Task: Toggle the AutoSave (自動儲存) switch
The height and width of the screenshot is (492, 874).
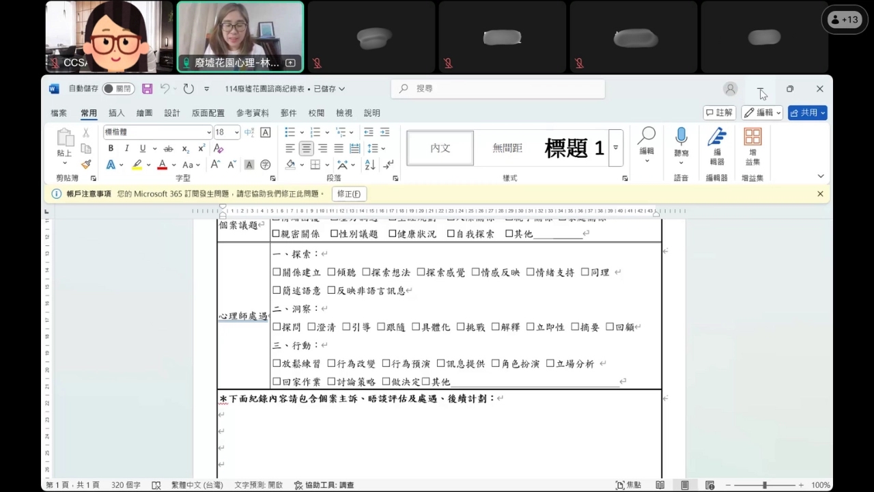Action: pyautogui.click(x=118, y=89)
